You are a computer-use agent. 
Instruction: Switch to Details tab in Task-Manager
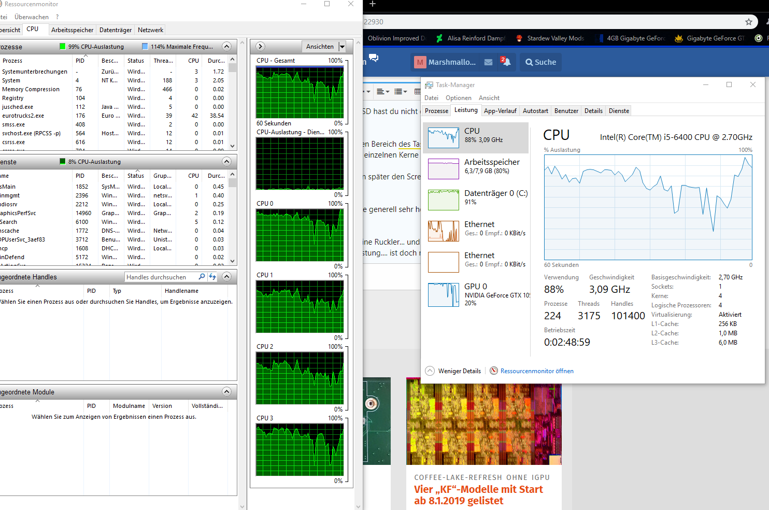tap(593, 111)
